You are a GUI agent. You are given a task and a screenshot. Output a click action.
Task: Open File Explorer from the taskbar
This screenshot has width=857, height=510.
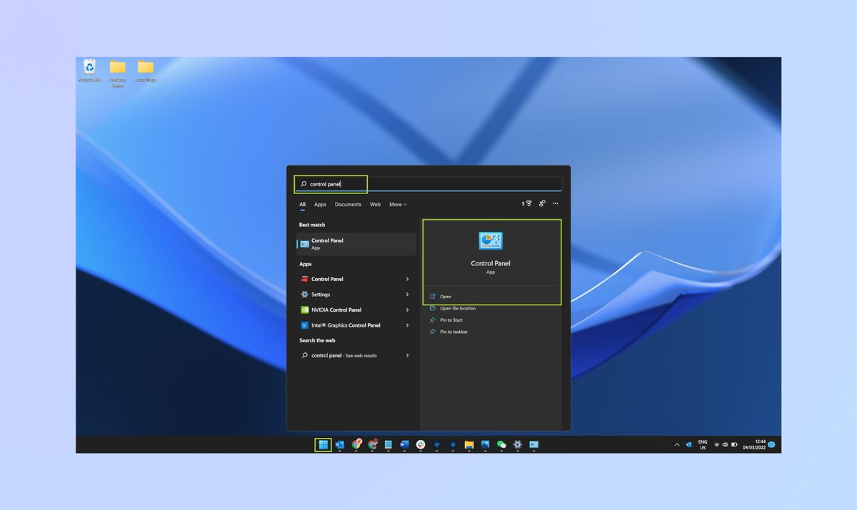[x=468, y=444]
